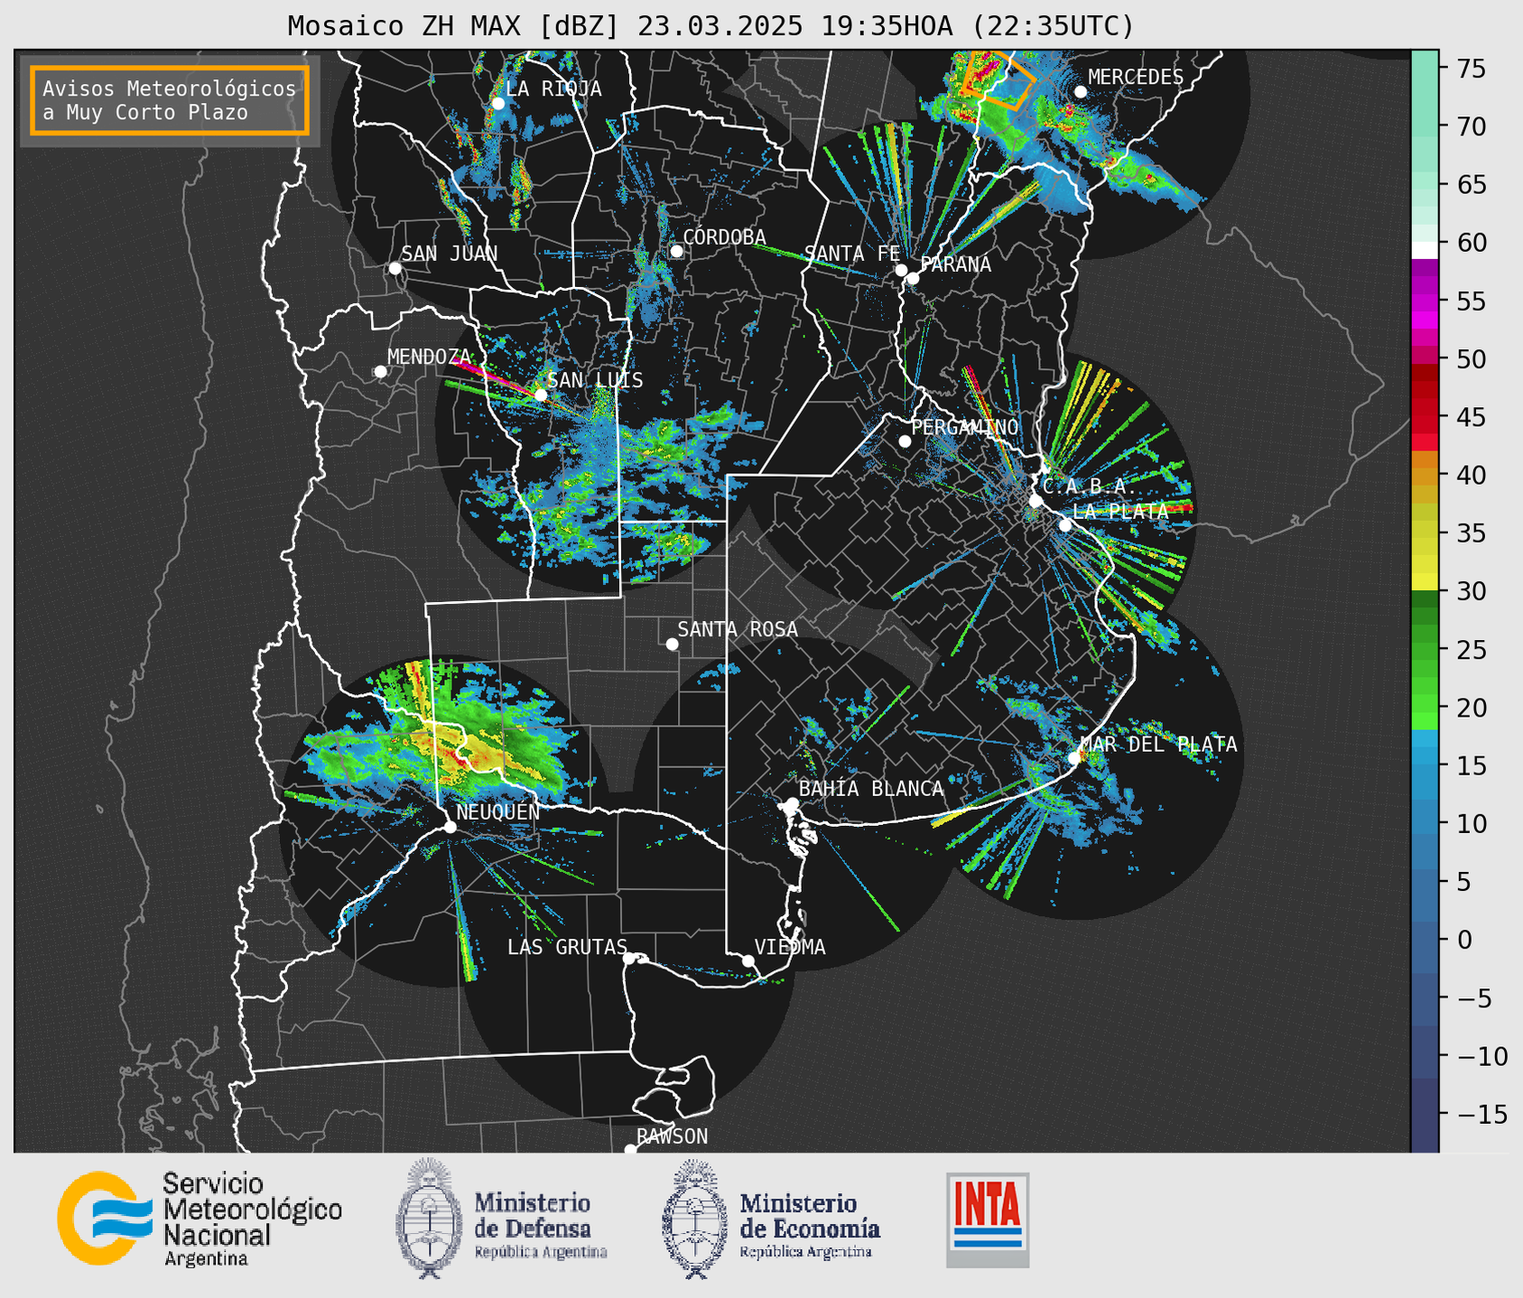The image size is (1523, 1298).
Task: Click the SAN LUIS city marker
Action: point(540,394)
